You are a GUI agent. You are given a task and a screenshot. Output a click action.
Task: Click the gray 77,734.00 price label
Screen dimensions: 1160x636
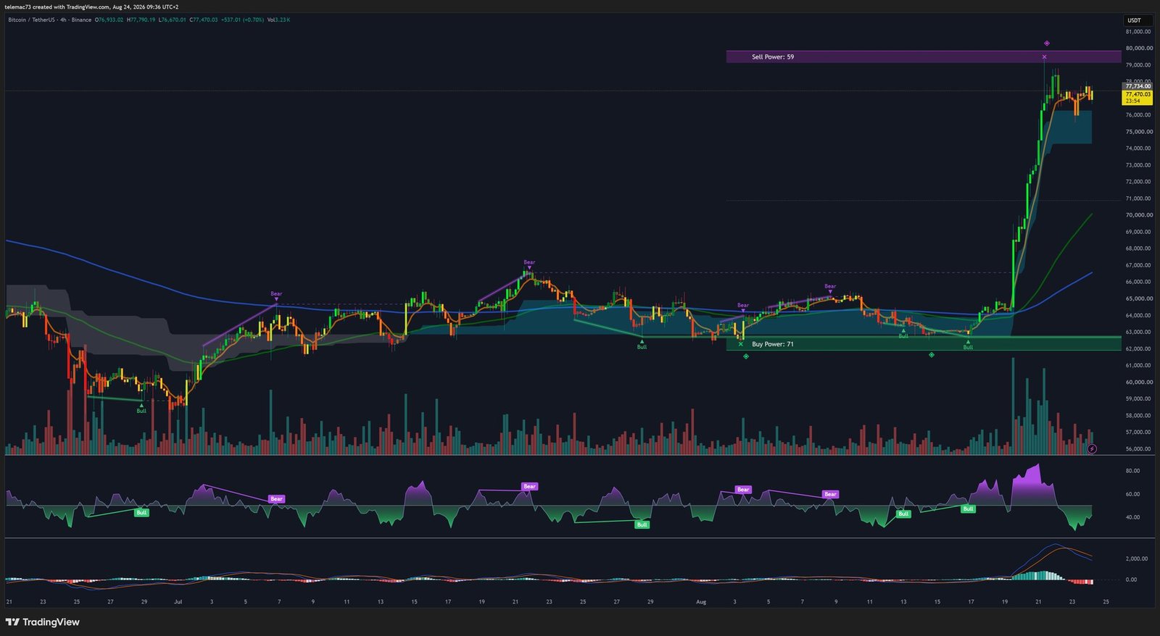[1138, 86]
